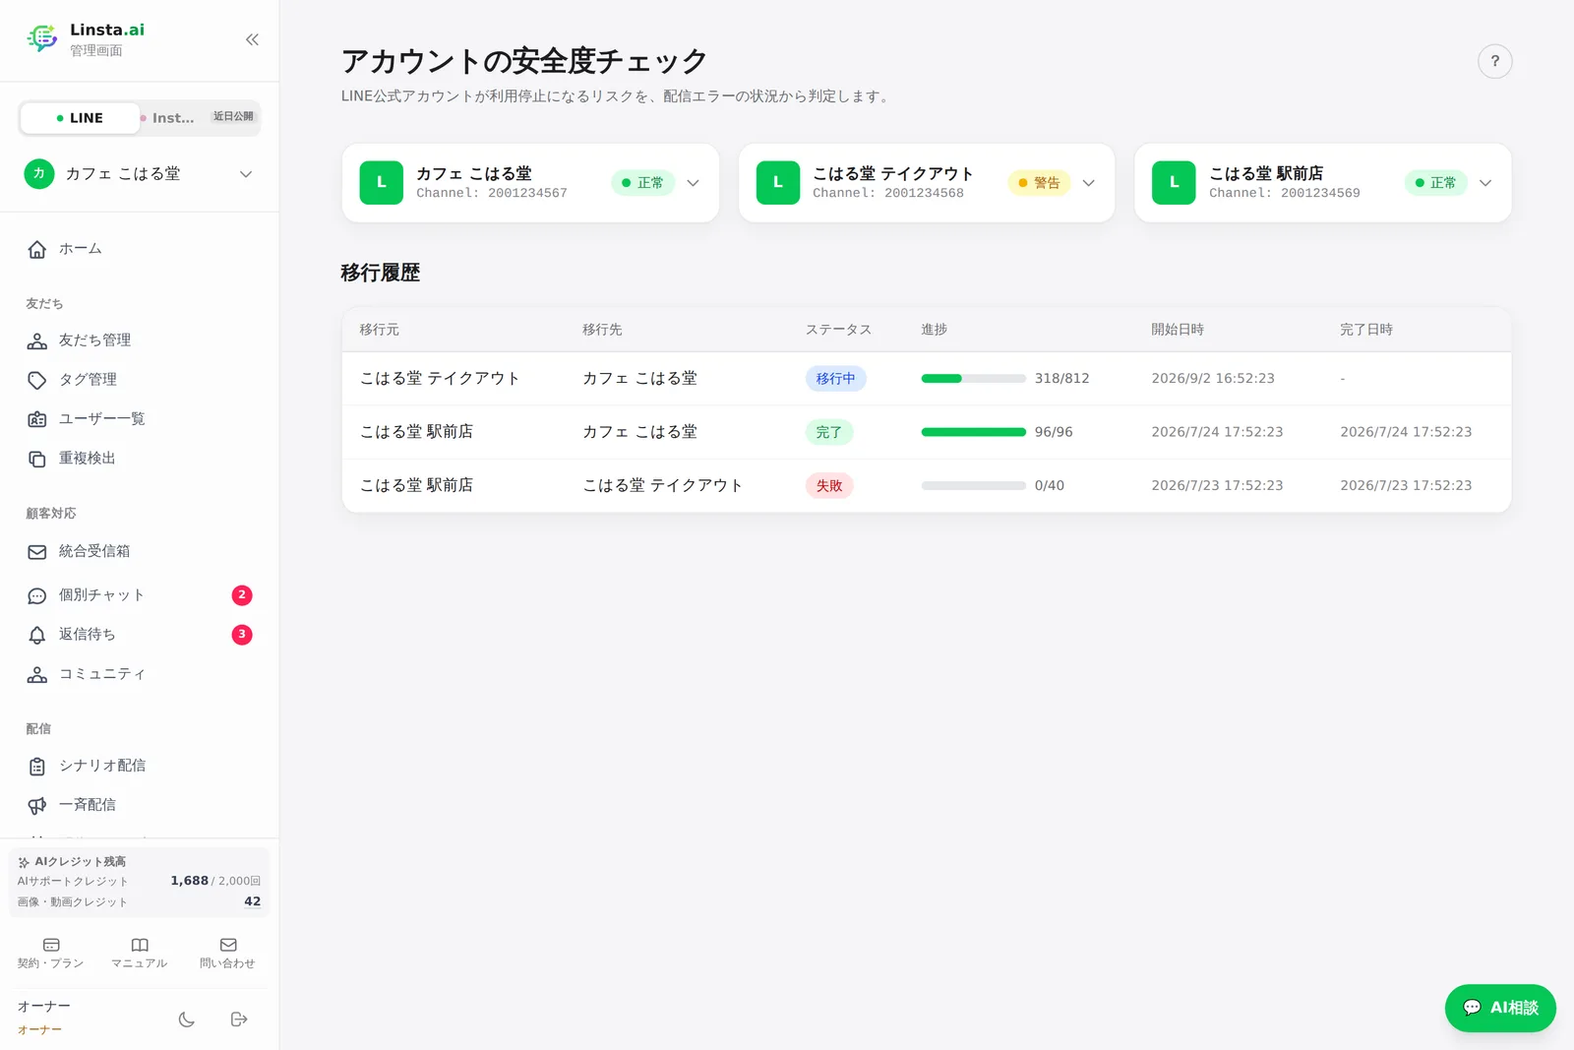The image size is (1574, 1050).
Task: Click the 友だち管理 people icon
Action: (37, 340)
